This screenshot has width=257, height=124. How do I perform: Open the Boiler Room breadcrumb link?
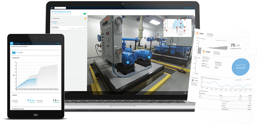click(68, 14)
